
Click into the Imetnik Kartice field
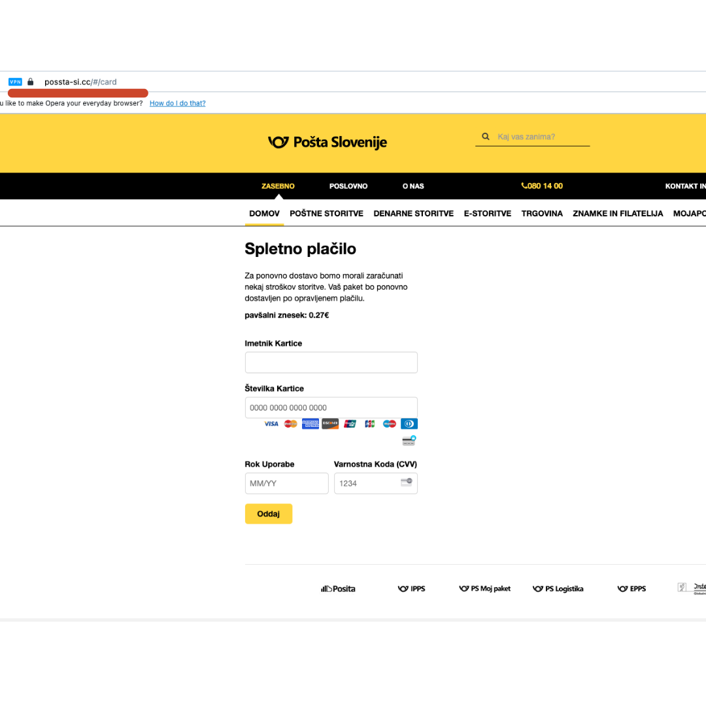(331, 362)
